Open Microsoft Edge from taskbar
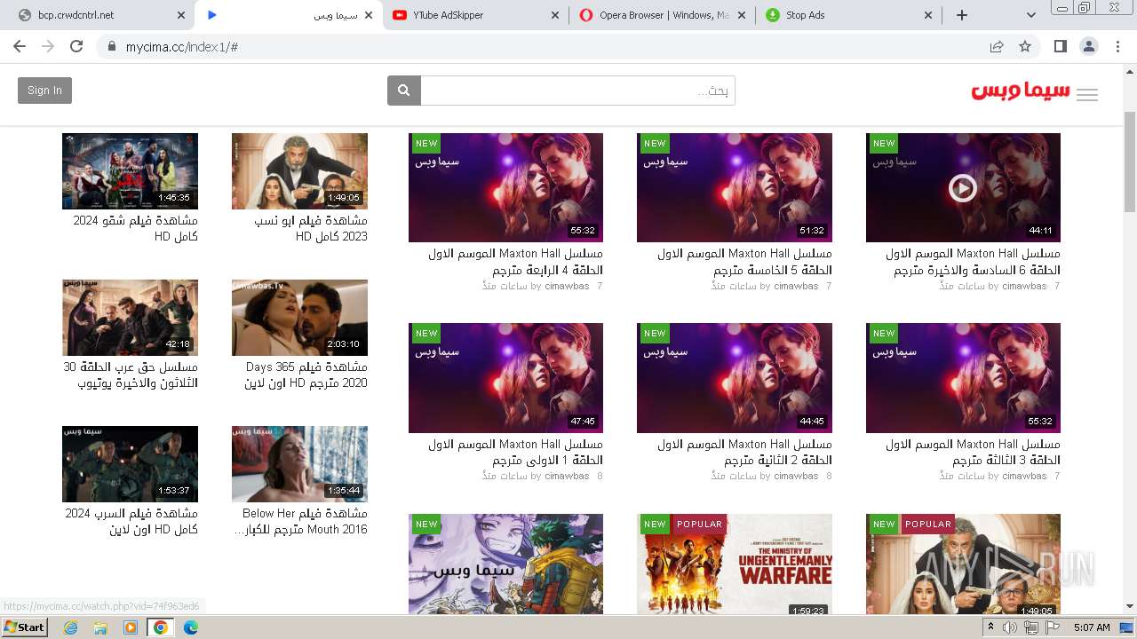The height and width of the screenshot is (639, 1137). [191, 627]
